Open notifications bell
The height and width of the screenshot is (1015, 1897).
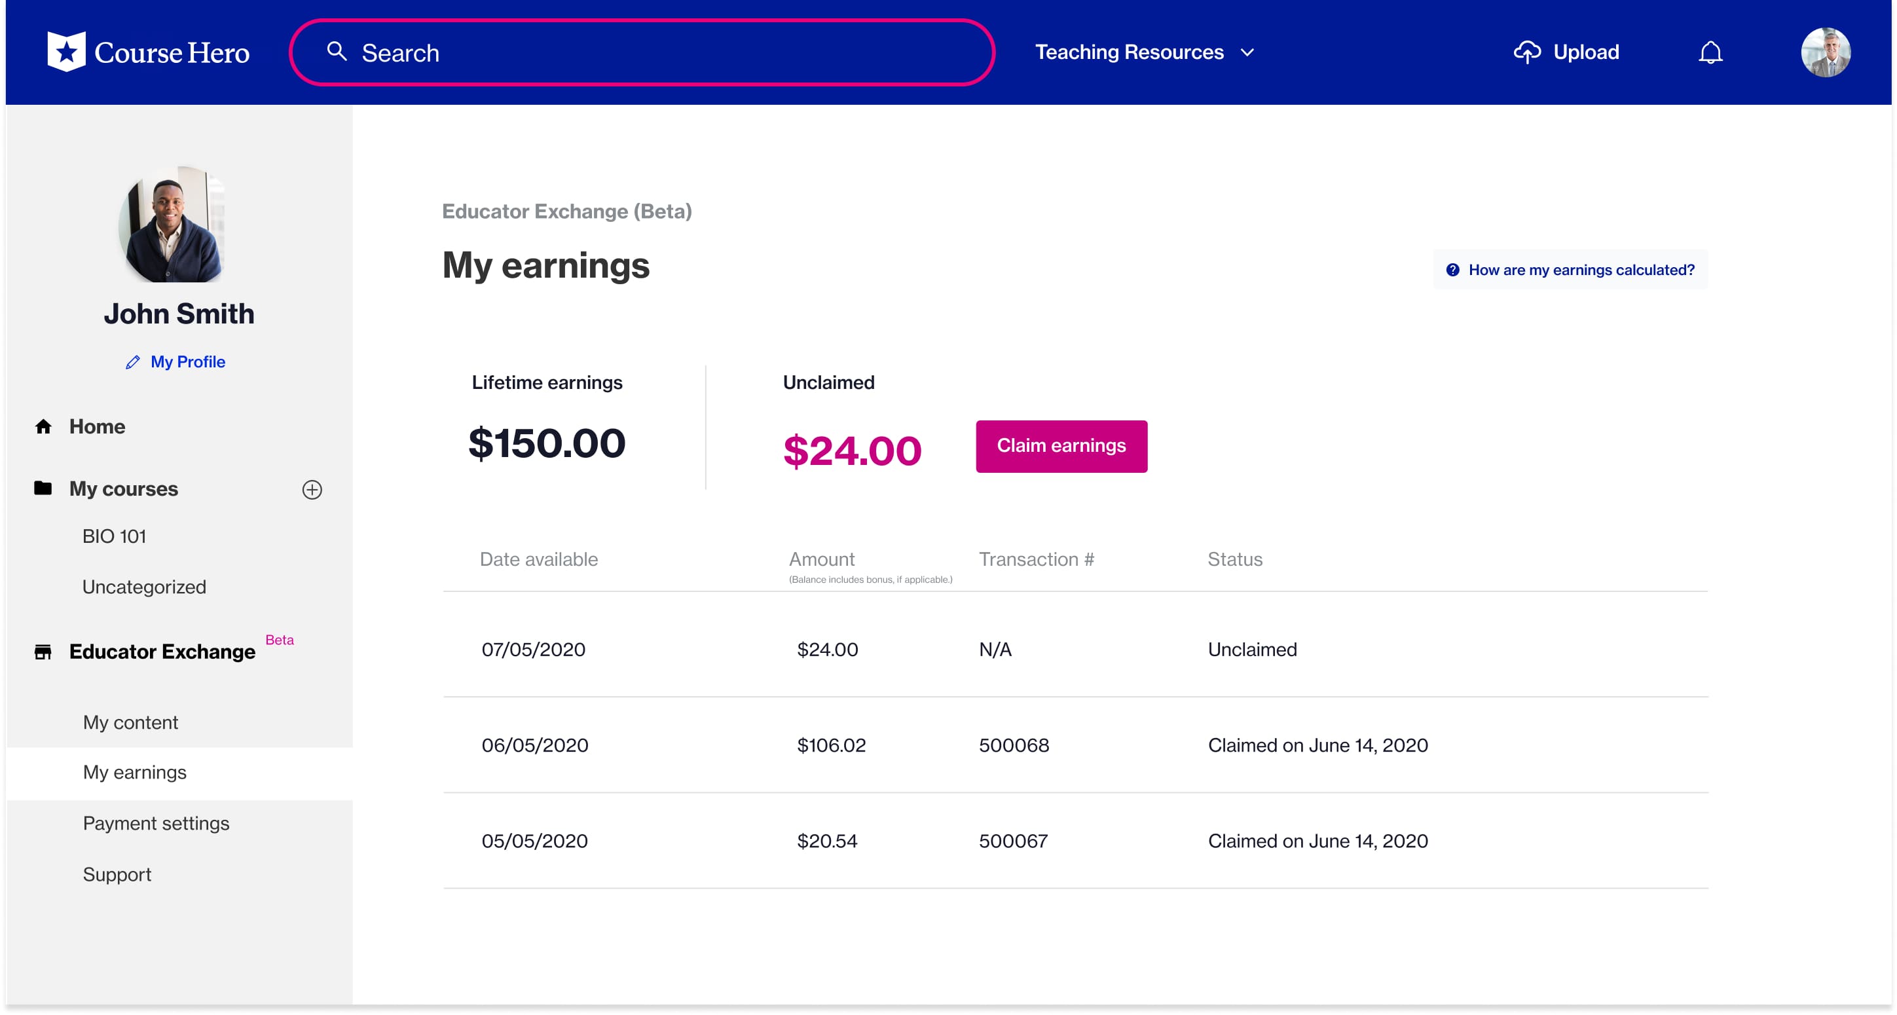click(1710, 53)
